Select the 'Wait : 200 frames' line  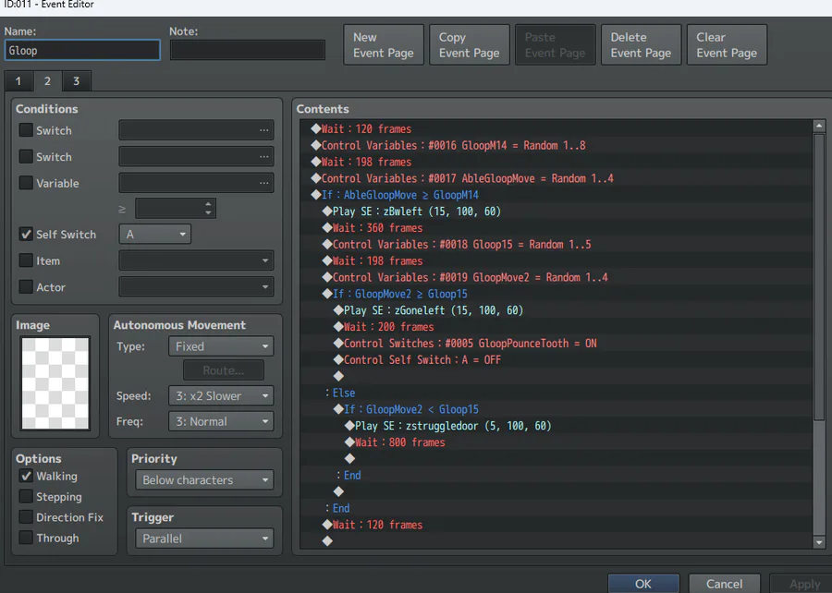click(556, 326)
